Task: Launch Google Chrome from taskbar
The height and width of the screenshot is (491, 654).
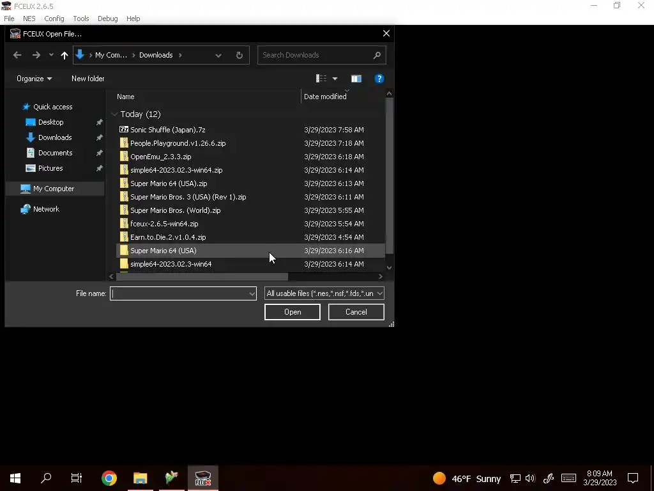Action: click(x=109, y=478)
